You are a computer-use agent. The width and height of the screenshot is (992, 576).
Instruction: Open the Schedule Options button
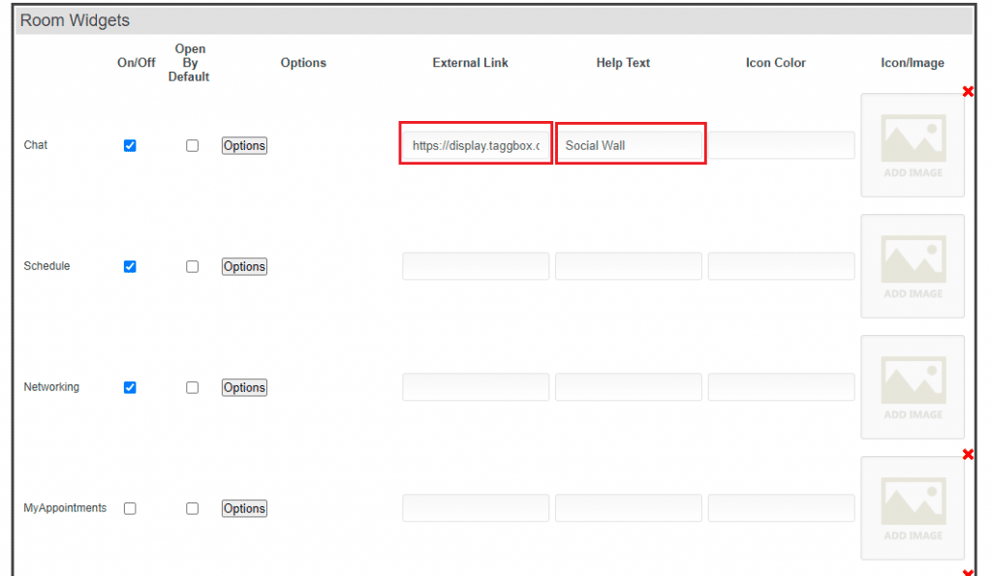pos(244,266)
